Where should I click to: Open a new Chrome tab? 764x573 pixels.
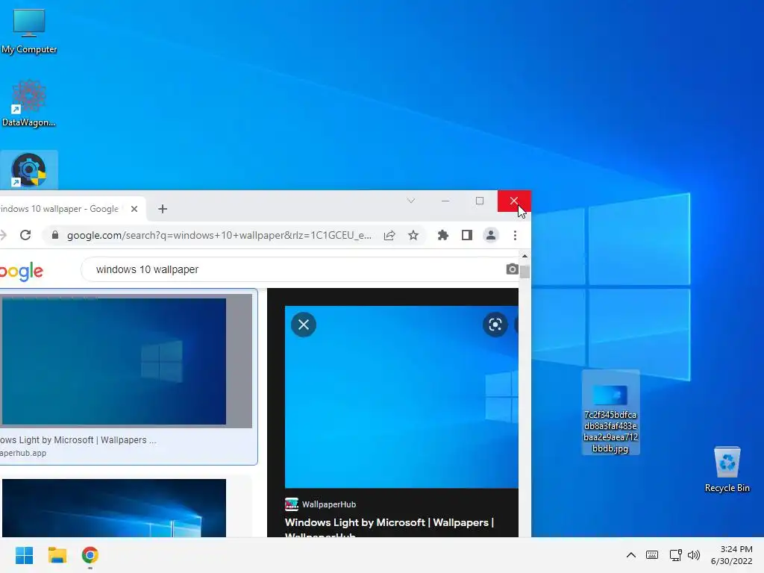pos(163,209)
